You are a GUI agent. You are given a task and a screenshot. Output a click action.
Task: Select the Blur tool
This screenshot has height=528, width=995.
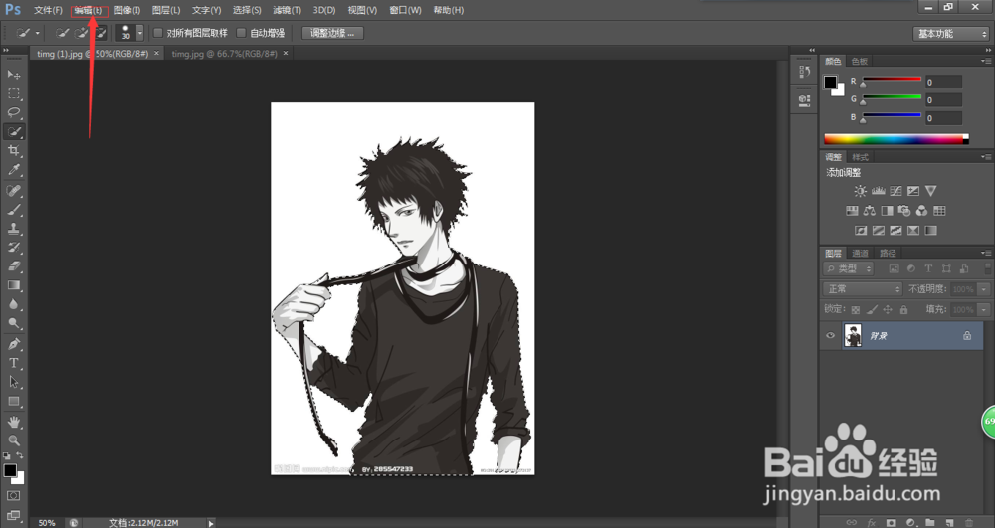click(13, 304)
